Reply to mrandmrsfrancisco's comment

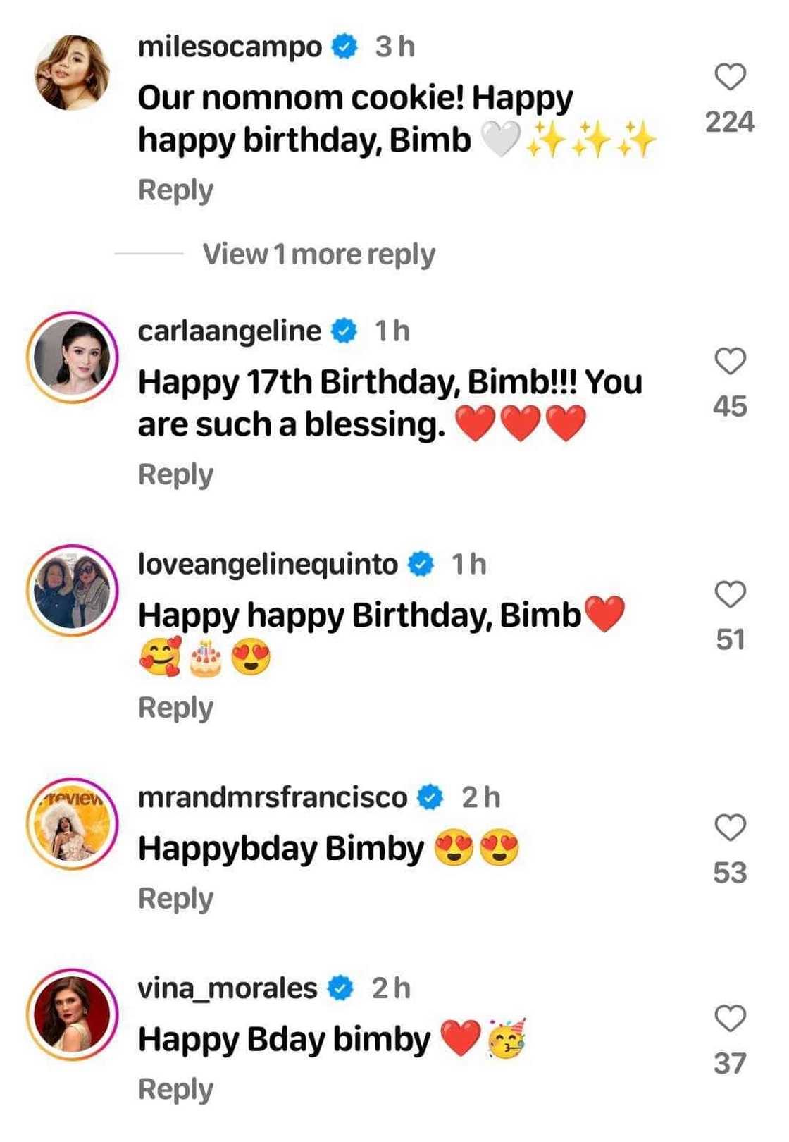[x=175, y=899]
